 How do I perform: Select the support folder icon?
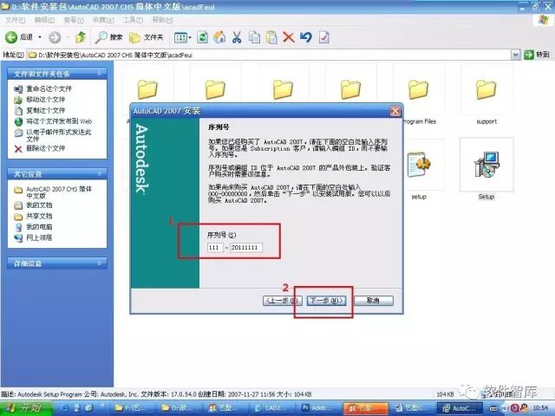click(x=486, y=90)
